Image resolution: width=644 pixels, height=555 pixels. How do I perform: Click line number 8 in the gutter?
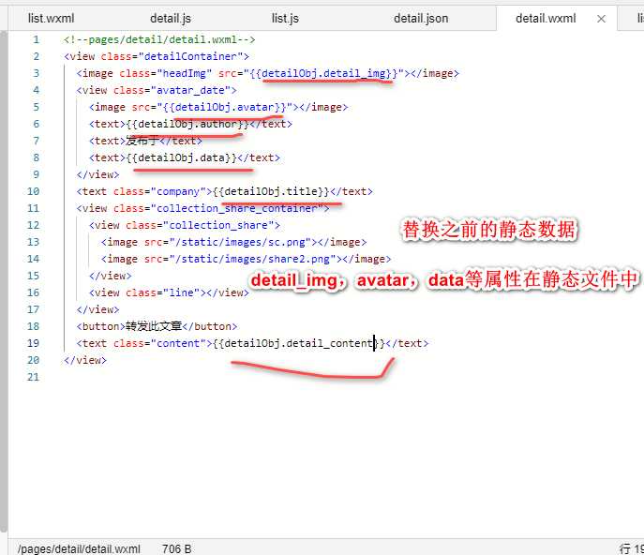[x=37, y=157]
